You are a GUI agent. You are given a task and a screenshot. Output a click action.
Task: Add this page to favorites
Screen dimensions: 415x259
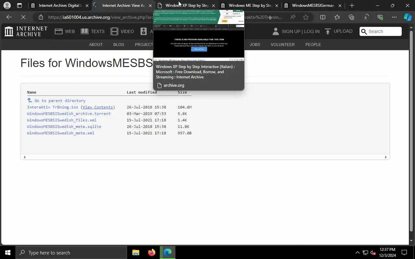tap(306, 17)
